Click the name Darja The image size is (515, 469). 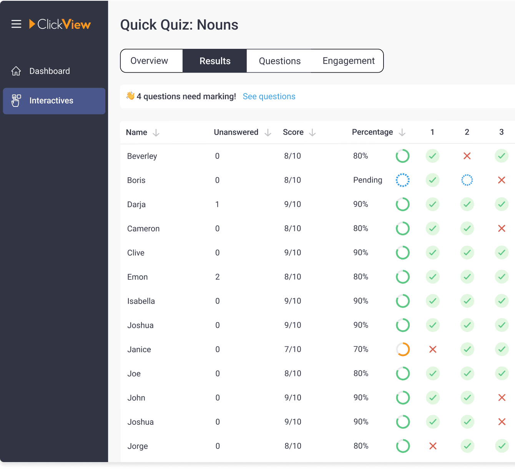(x=136, y=205)
